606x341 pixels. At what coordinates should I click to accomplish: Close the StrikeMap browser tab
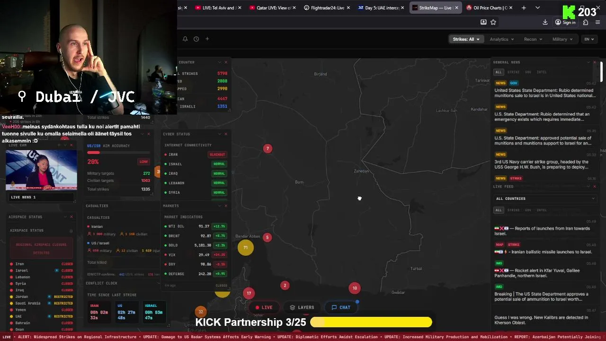(x=456, y=8)
